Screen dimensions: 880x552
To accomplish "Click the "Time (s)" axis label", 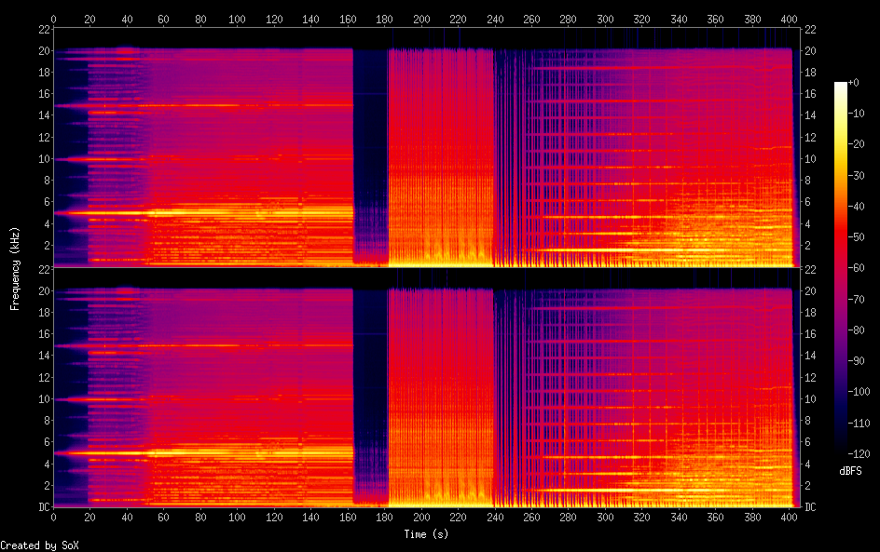I will point(425,533).
